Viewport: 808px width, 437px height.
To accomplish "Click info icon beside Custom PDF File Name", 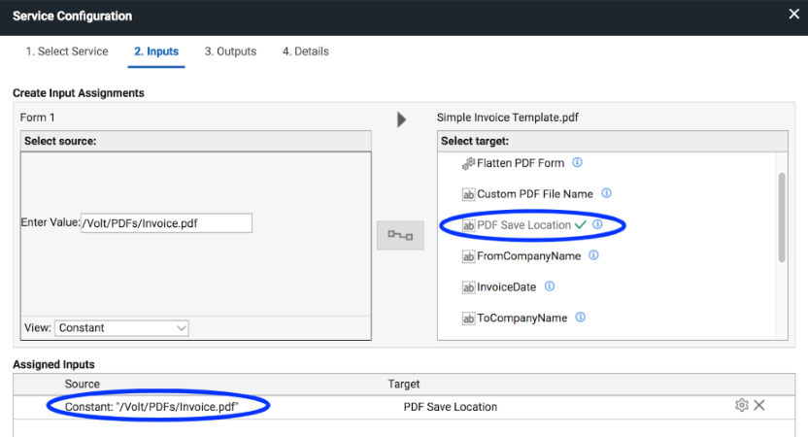I will coord(607,193).
